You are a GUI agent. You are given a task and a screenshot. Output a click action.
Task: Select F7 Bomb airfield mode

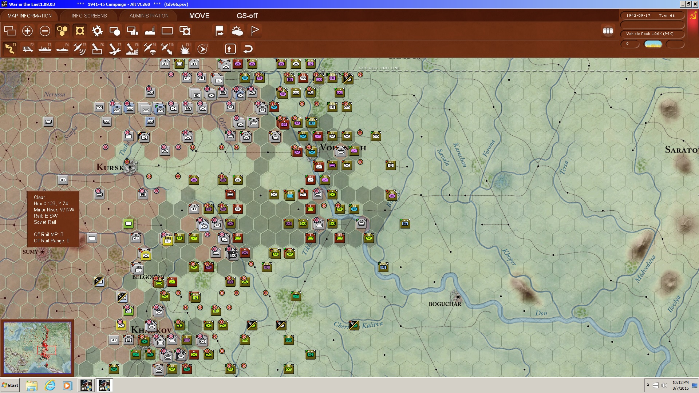(115, 48)
